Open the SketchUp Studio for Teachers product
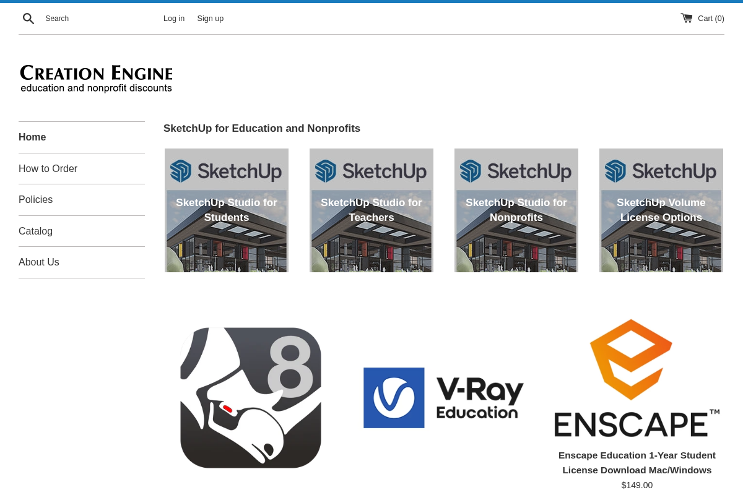 coord(371,210)
